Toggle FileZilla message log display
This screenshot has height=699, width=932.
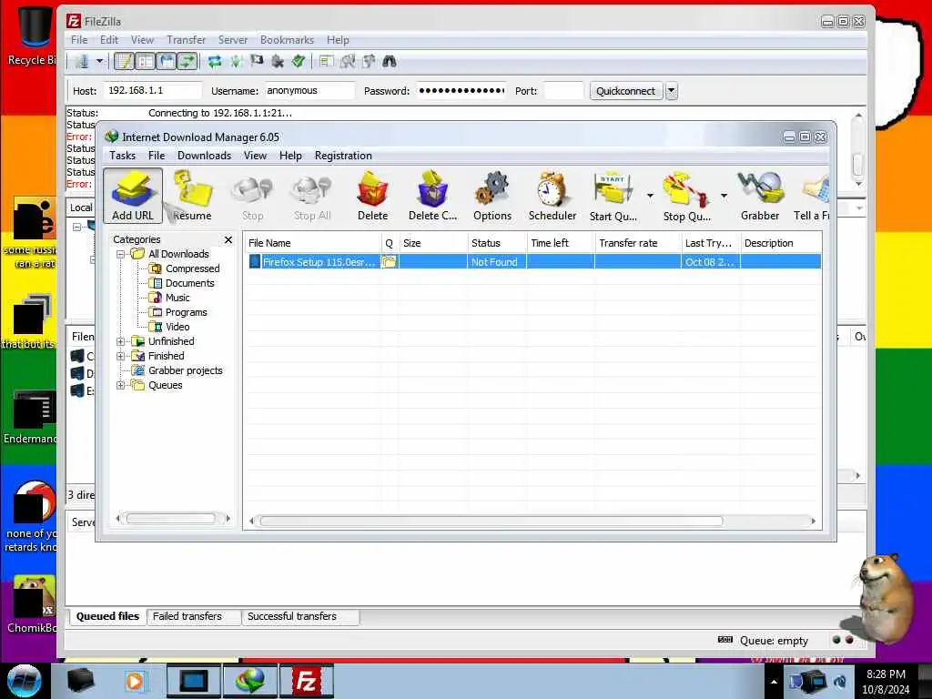click(x=124, y=61)
